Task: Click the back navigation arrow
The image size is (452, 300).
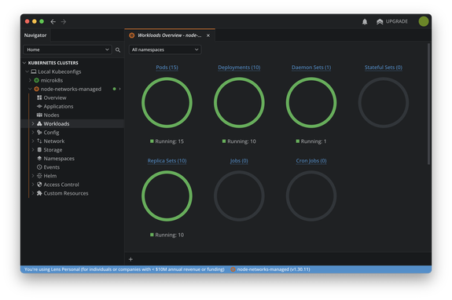Action: [x=53, y=21]
